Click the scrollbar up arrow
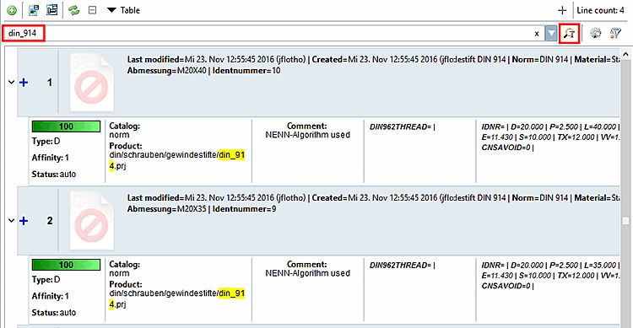 point(625,54)
